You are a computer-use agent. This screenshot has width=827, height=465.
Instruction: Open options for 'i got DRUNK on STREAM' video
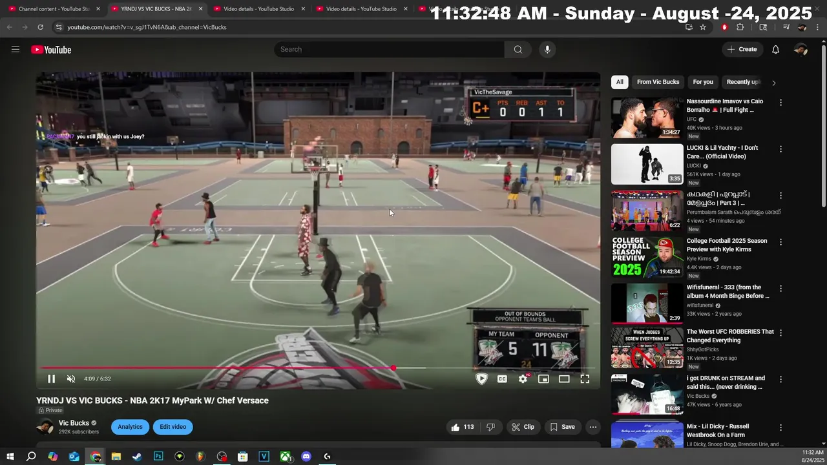pos(780,380)
